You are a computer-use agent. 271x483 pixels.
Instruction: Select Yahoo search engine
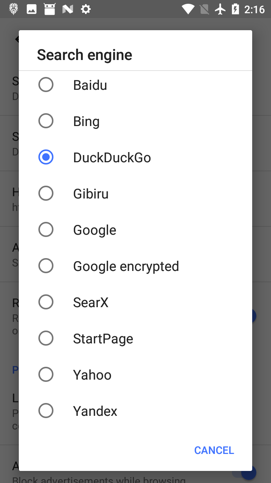tap(46, 375)
